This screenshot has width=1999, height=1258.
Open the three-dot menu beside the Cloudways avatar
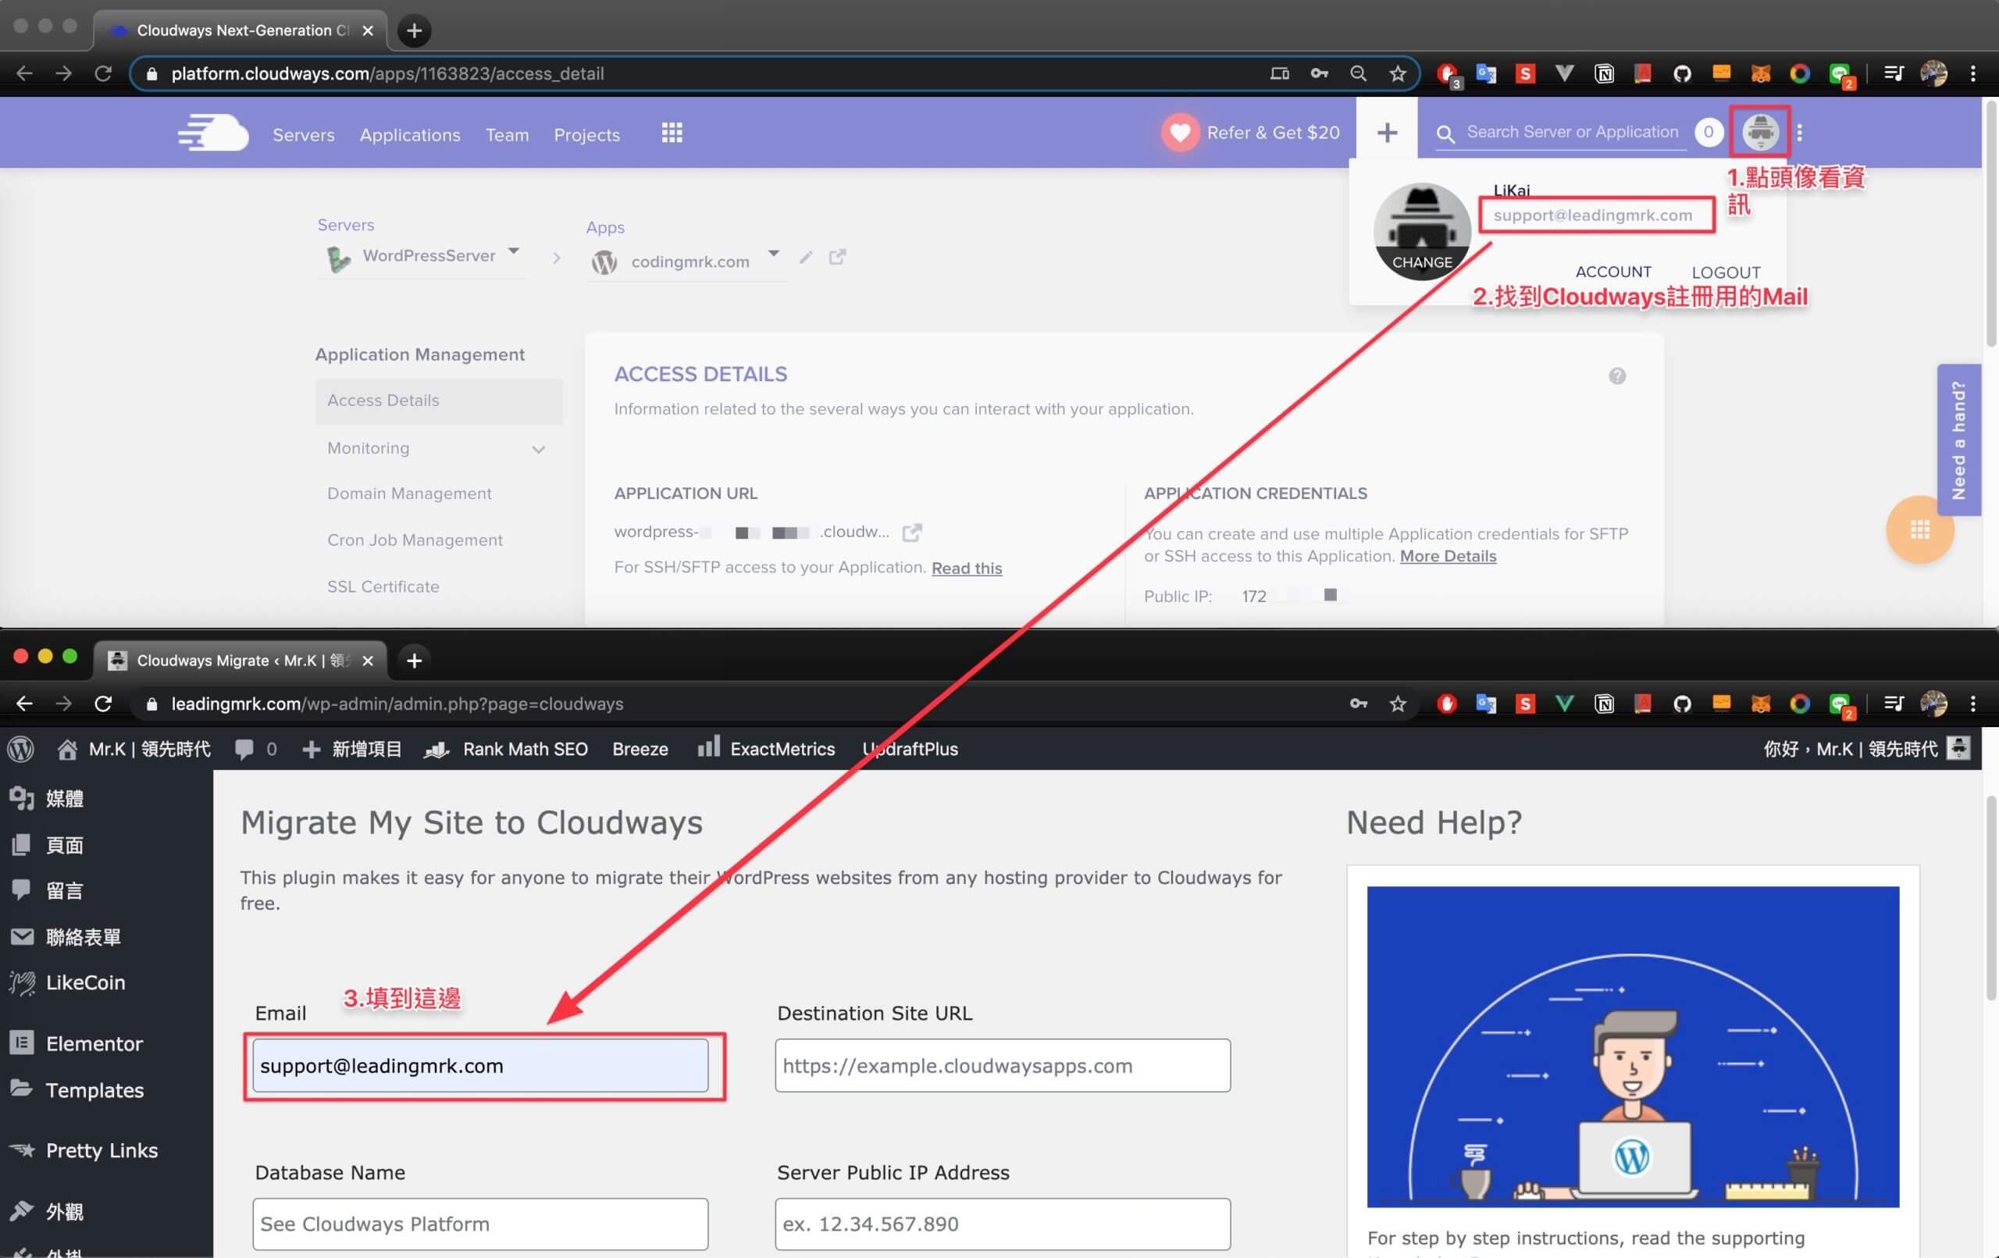click(x=1799, y=132)
